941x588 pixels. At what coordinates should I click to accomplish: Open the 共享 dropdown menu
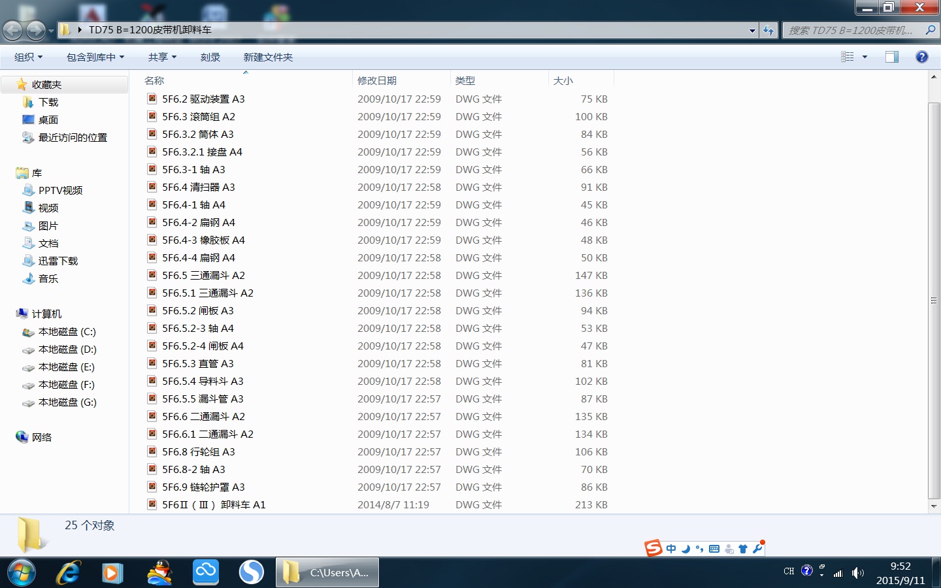click(162, 57)
